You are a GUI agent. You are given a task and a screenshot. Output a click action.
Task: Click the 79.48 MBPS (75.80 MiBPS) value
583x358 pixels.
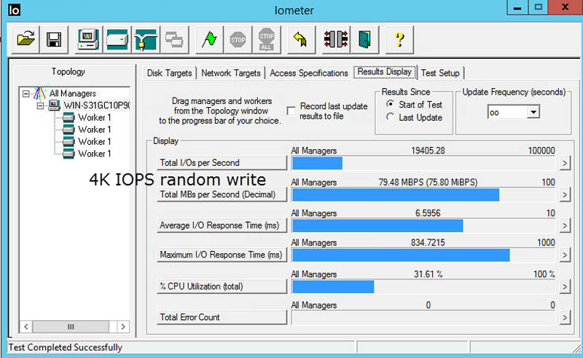[428, 182]
